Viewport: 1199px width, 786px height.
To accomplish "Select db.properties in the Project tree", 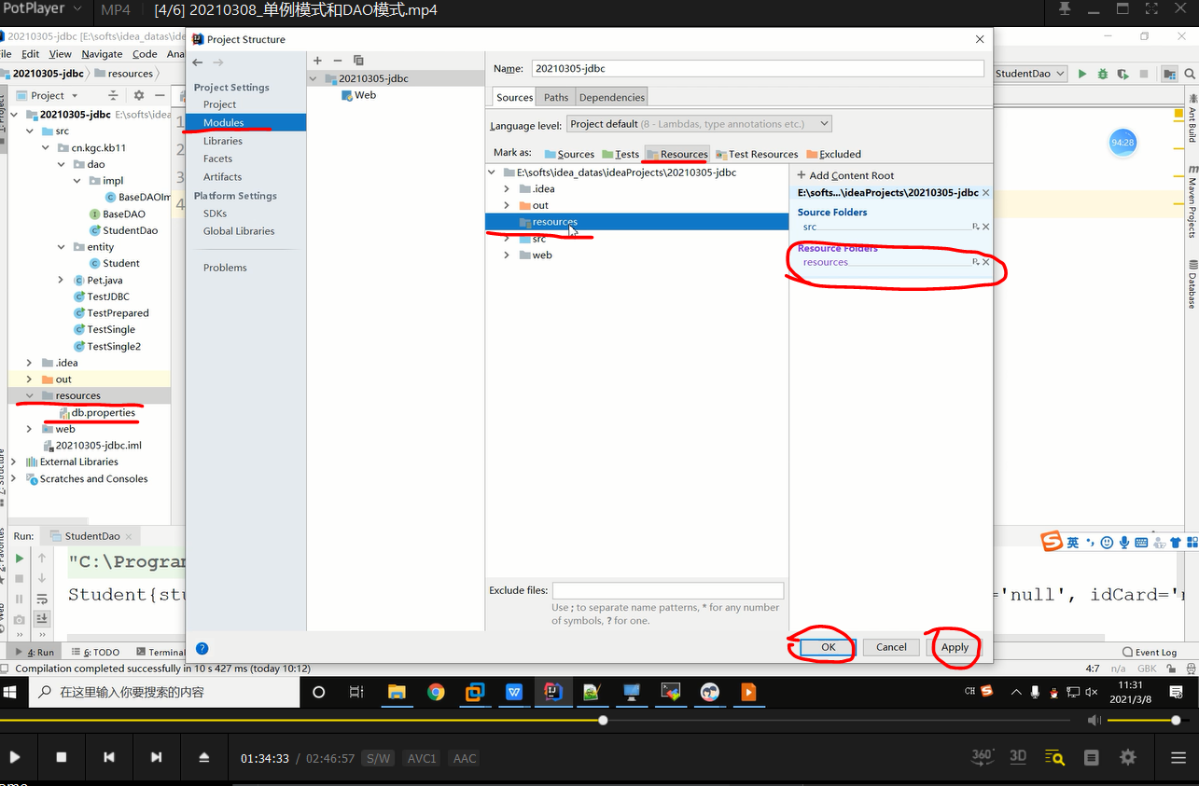I will [97, 412].
